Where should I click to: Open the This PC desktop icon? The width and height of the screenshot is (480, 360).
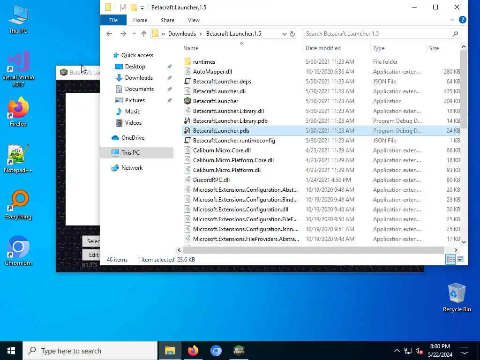18,19
